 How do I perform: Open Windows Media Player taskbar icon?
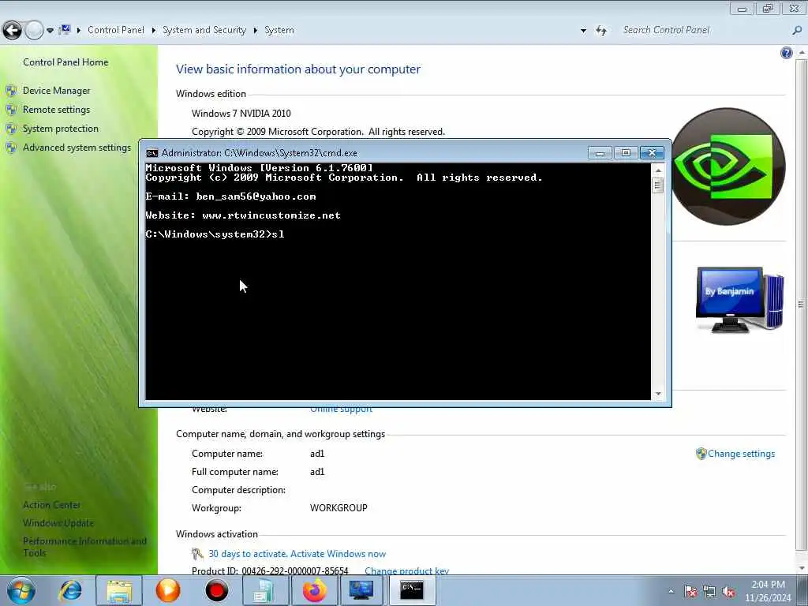168,590
